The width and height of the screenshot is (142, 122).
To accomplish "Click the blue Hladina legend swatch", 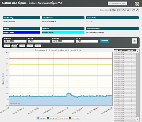I will pos(38,118).
